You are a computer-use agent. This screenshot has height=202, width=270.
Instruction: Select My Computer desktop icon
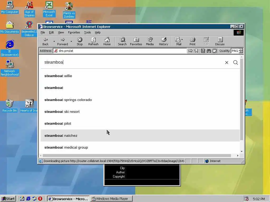click(9, 7)
